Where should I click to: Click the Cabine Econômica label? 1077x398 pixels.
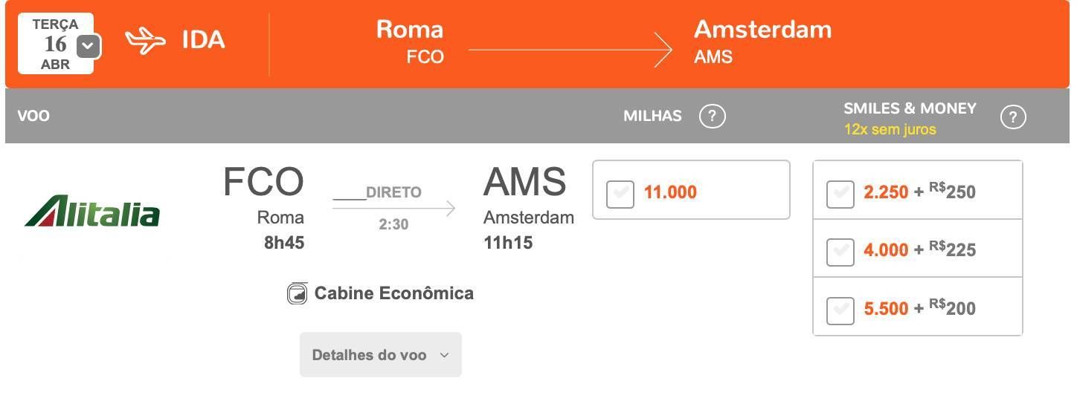click(x=394, y=293)
